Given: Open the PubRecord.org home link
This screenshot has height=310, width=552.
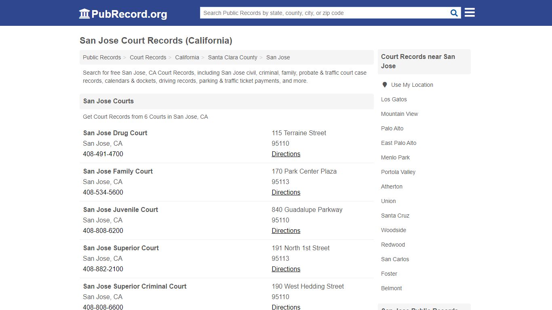Looking at the screenshot, I should (x=123, y=14).
